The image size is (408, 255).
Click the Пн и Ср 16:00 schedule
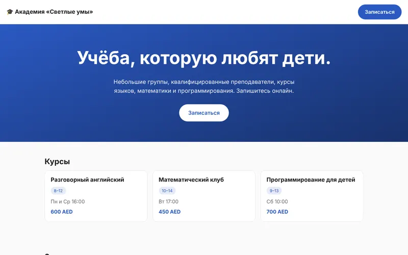coord(68,201)
